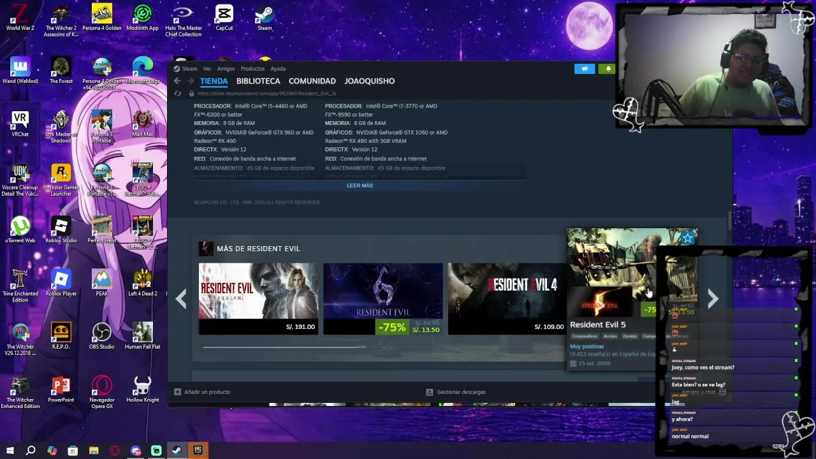Open Trine Enchanted Edition desktop icon
The image size is (816, 459).
tap(20, 286)
